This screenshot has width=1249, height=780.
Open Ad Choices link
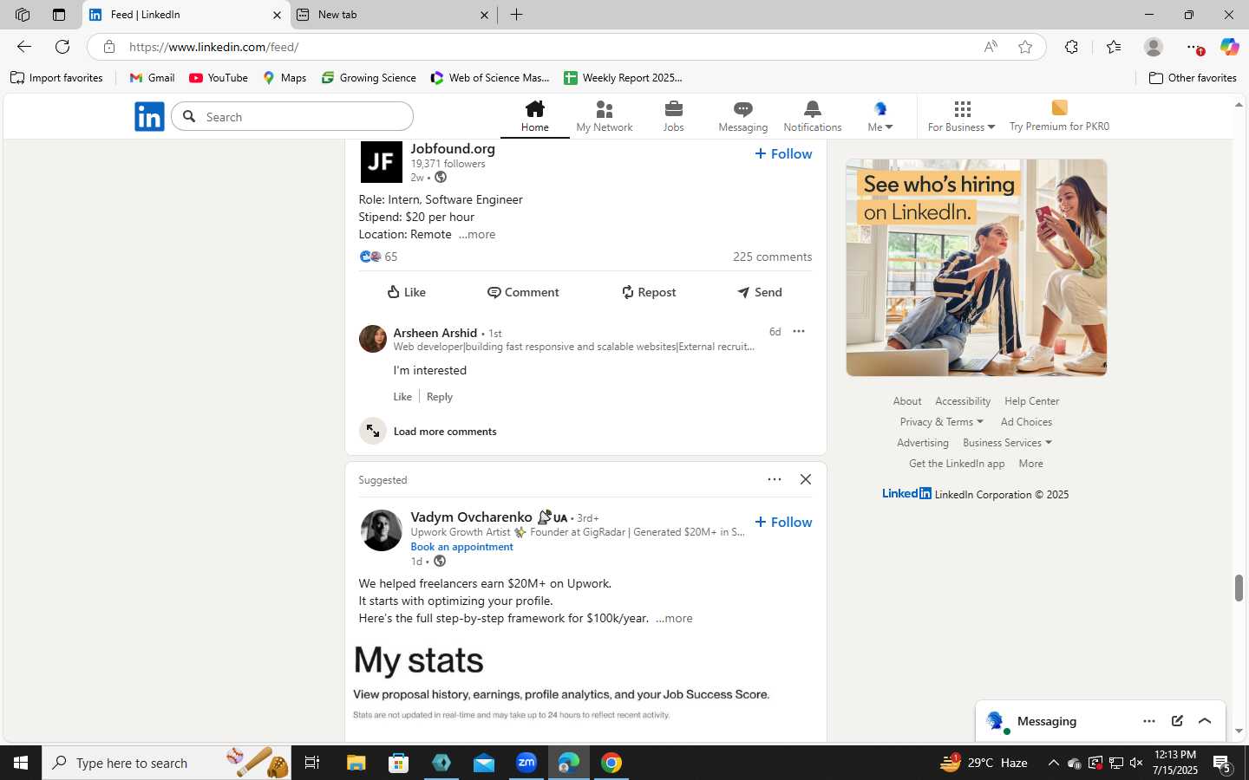point(1026,422)
